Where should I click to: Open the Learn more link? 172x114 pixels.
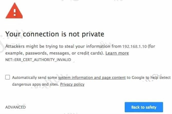(117, 53)
